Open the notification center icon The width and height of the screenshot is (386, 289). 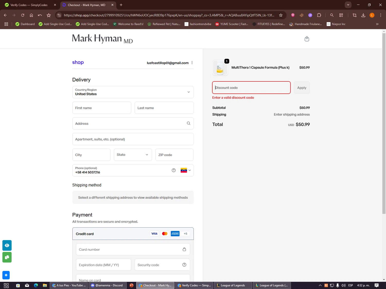376,285
